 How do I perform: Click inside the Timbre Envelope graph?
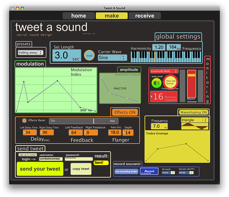click(x=177, y=147)
